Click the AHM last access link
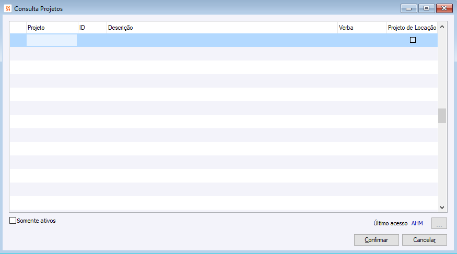The image size is (457, 254). 417,223
